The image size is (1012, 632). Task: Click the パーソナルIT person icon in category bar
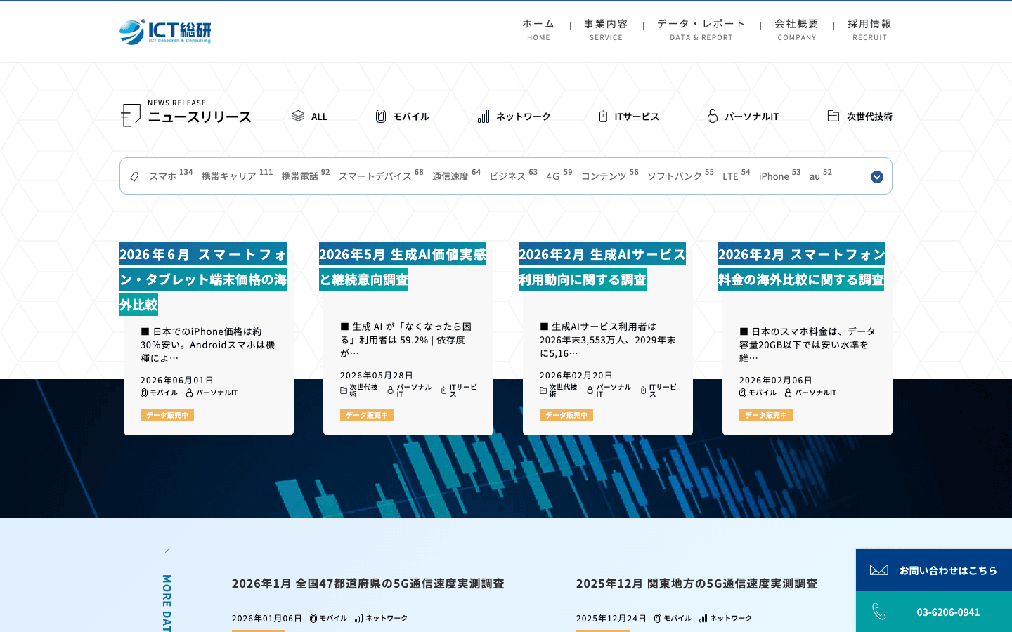713,116
